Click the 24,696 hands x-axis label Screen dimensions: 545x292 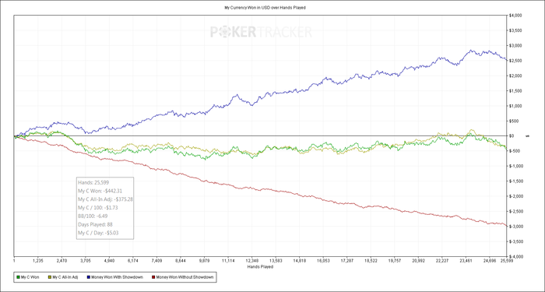click(490, 261)
